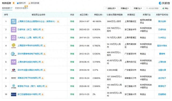Open related product link 芯卓科技
The height and width of the screenshot is (101, 172).
pyautogui.click(x=162, y=30)
